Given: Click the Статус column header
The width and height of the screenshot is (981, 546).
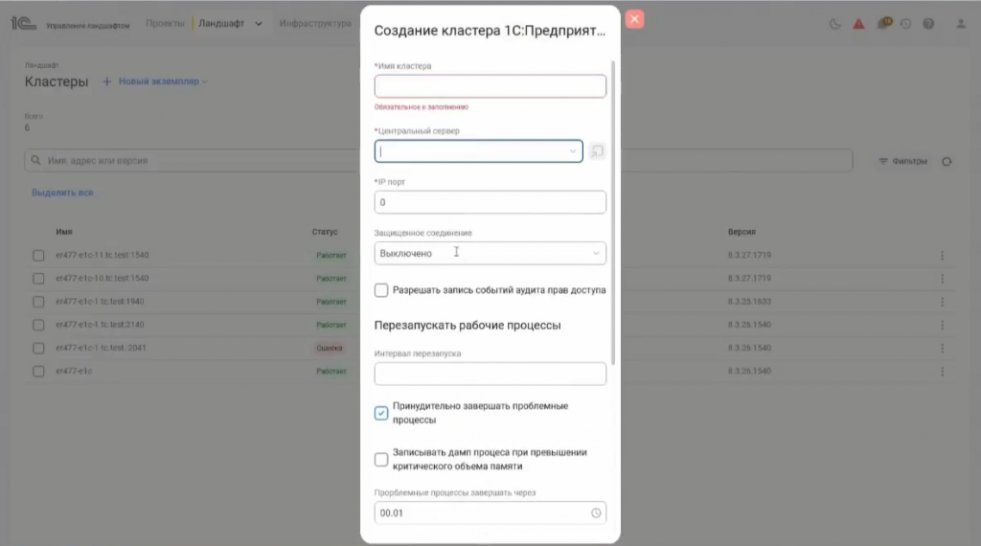Looking at the screenshot, I should 325,232.
